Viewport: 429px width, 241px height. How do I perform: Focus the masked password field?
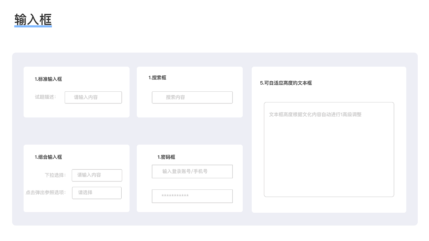[192, 196]
